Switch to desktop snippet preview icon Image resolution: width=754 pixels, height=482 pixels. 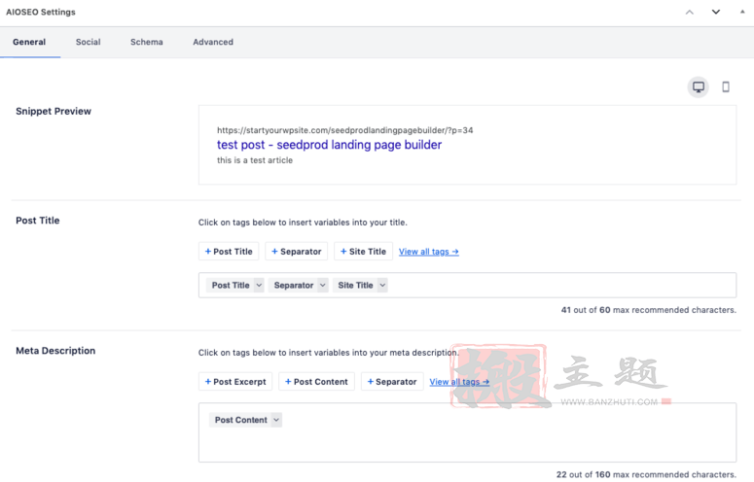pyautogui.click(x=698, y=86)
